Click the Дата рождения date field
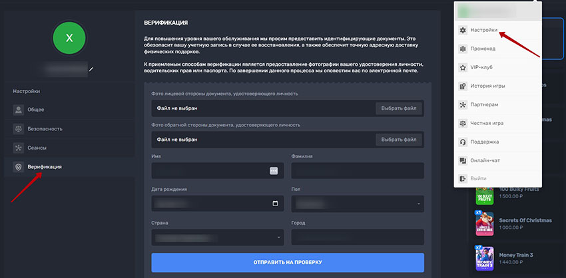The image size is (566, 278). [x=218, y=204]
